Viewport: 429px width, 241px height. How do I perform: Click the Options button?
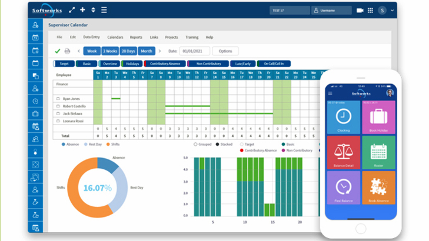tap(225, 51)
